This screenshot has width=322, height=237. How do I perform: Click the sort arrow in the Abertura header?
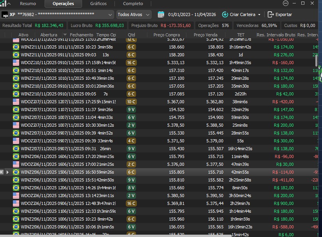tap(65, 35)
